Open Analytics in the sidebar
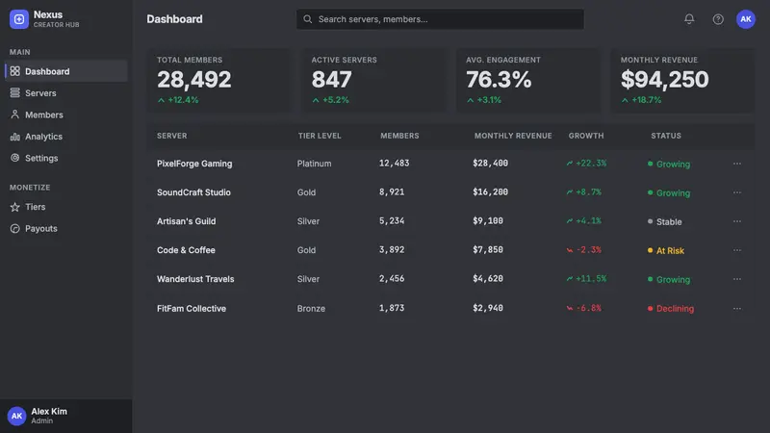The width and height of the screenshot is (770, 433). click(x=66, y=136)
